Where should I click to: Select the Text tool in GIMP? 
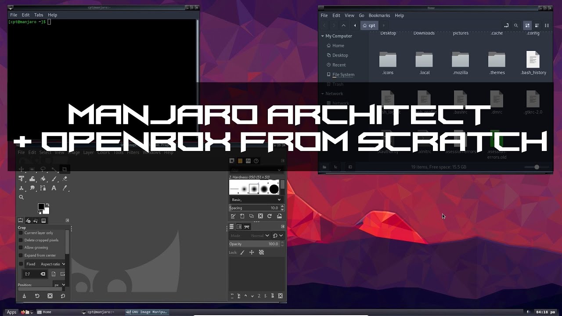pos(54,188)
